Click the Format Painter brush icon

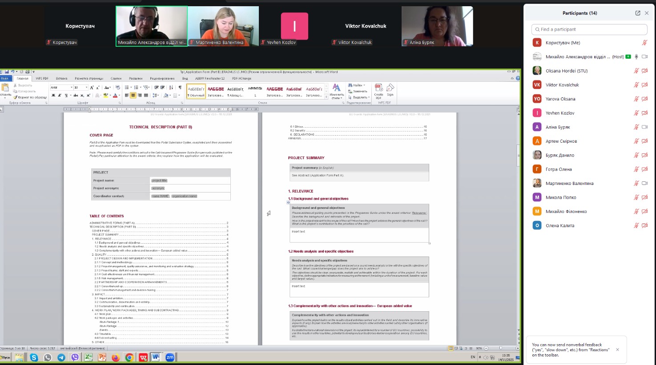coord(16,97)
